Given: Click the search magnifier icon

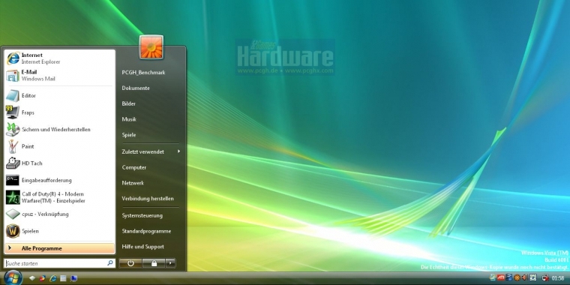Looking at the screenshot, I should coord(110,262).
